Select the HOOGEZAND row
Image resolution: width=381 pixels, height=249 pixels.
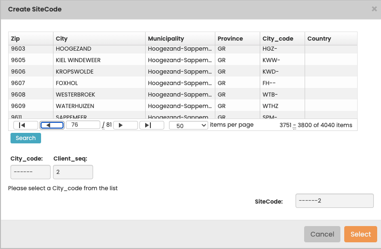coord(74,49)
